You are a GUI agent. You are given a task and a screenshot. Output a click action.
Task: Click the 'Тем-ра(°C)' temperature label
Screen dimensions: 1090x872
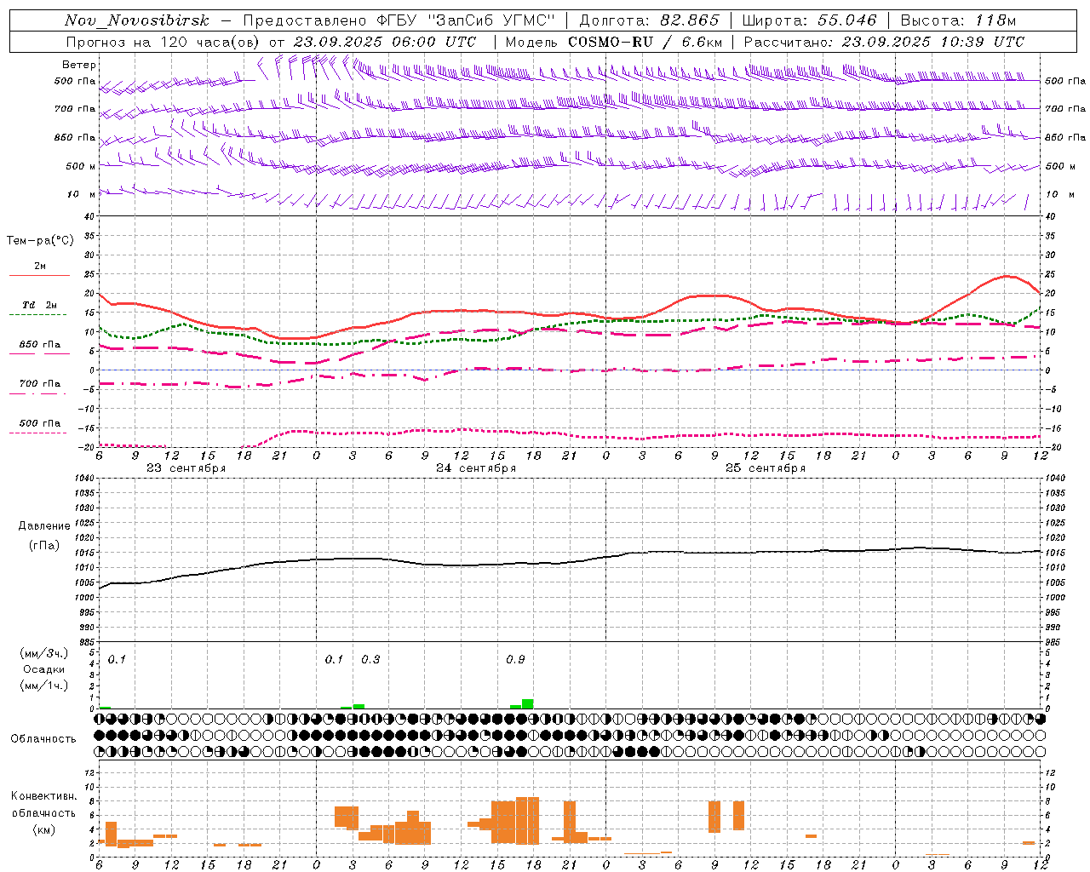click(x=40, y=241)
